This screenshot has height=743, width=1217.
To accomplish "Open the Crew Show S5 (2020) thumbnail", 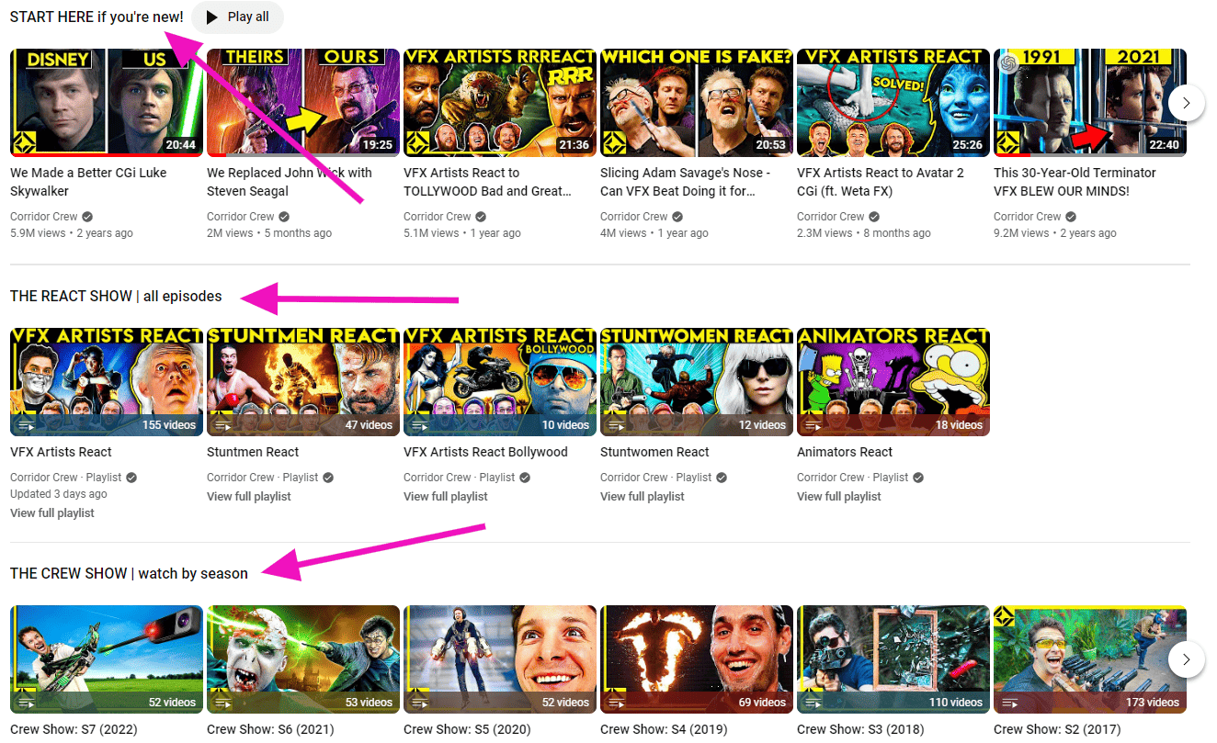I will tap(500, 659).
